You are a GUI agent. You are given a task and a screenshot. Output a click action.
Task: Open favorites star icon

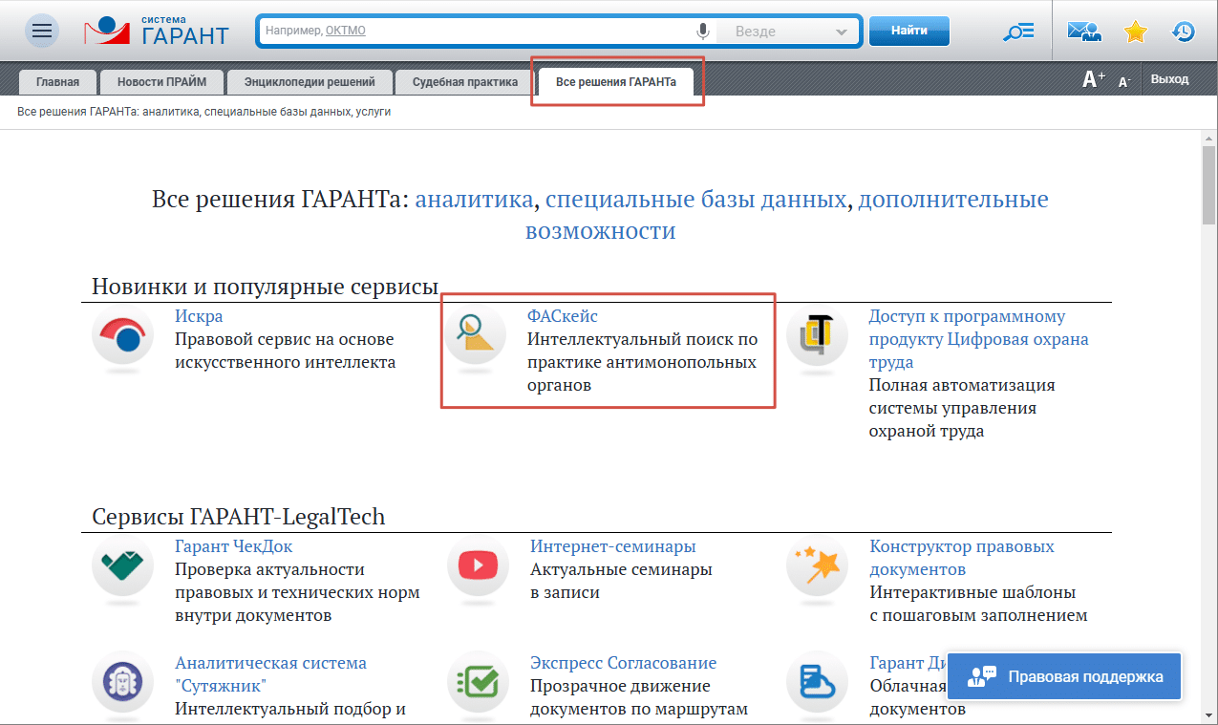pyautogui.click(x=1135, y=32)
